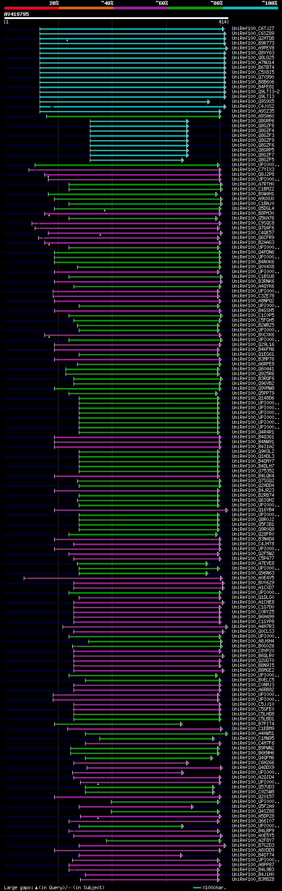Select the UniRef100_B7PIT4 label
Image resolution: width=282 pixels, height=891 pixels.
(253, 724)
